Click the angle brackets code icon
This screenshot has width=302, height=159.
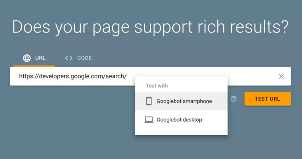point(69,58)
